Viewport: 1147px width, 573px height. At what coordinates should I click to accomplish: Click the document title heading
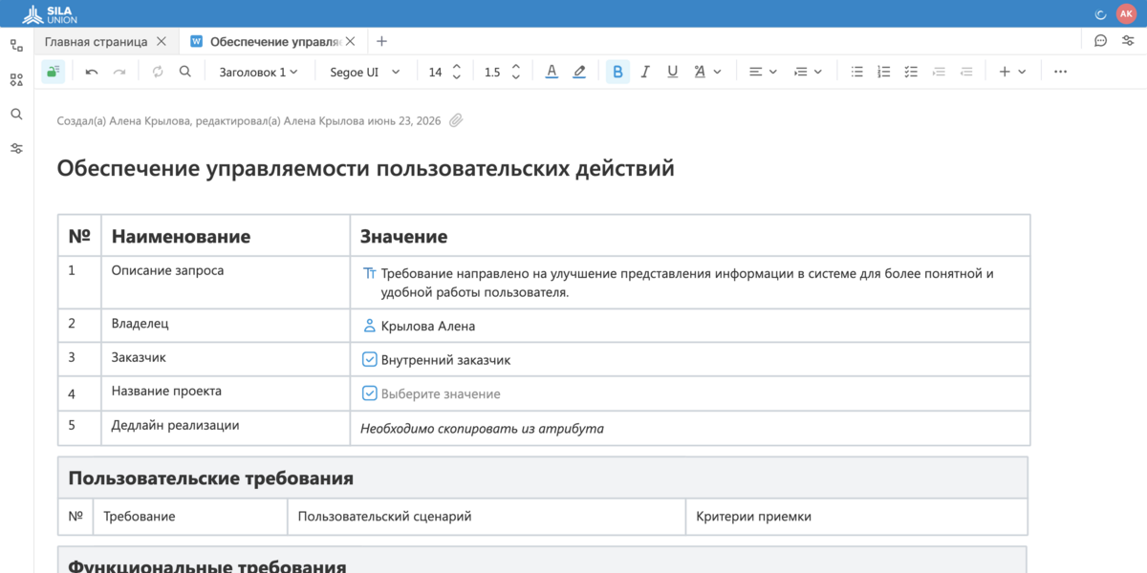pyautogui.click(x=366, y=168)
